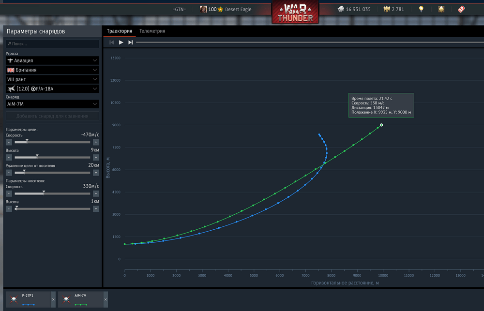Expand the Британия nation dropdown
This screenshot has width=484, height=311.
click(52, 70)
